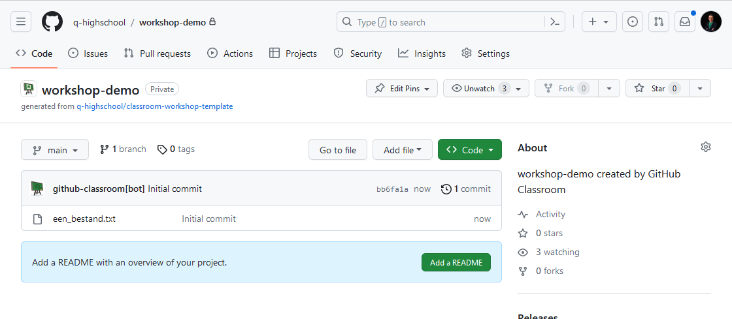Click the gear icon next to About
The image size is (732, 319).
[x=705, y=147]
